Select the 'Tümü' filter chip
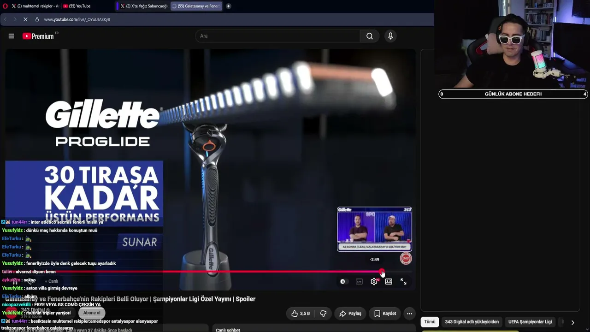 point(430,322)
